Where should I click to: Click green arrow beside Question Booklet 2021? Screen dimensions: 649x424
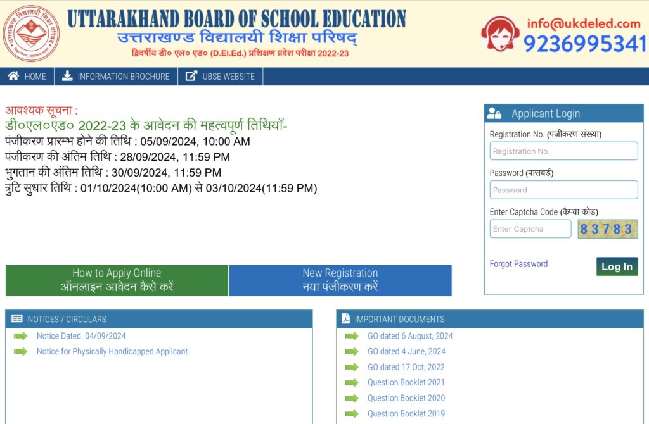tap(351, 383)
